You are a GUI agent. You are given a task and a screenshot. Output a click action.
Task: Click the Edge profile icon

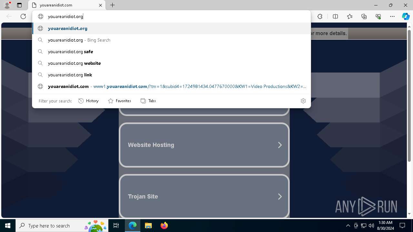pos(7,5)
